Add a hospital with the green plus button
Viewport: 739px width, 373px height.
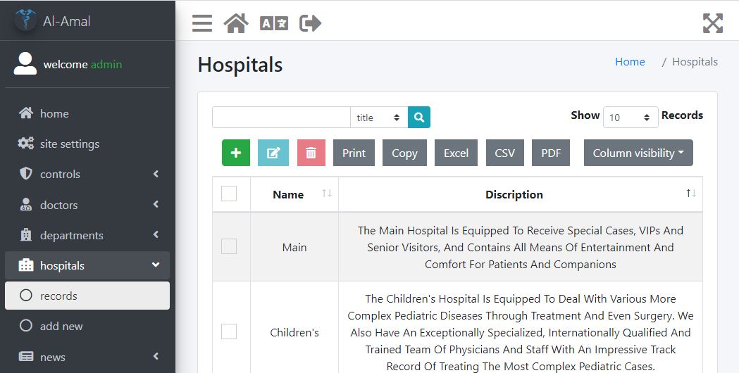pyautogui.click(x=236, y=153)
